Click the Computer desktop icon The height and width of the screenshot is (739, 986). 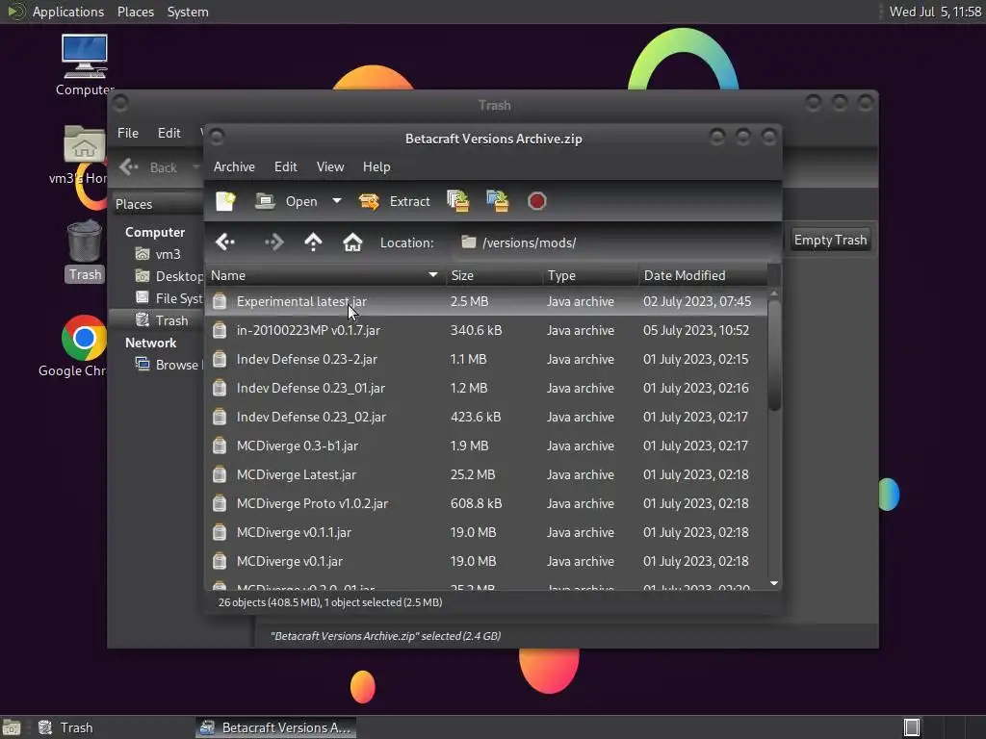[85, 65]
